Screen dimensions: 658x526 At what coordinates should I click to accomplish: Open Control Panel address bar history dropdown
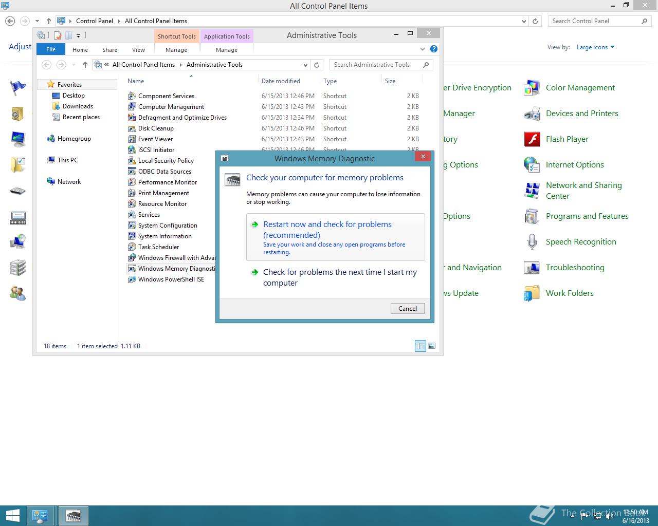click(524, 22)
